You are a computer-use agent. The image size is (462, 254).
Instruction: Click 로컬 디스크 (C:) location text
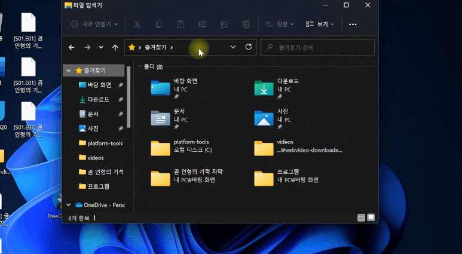(x=193, y=150)
